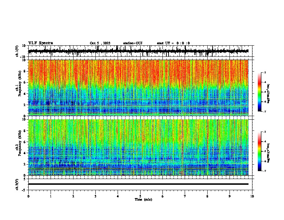Click the "8" kHz tick of ch.1 spectrogram
This screenshot has height=220, width=284.
tap(25, 71)
